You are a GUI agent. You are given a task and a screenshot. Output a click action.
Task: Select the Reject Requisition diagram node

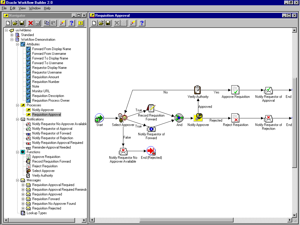(235, 118)
